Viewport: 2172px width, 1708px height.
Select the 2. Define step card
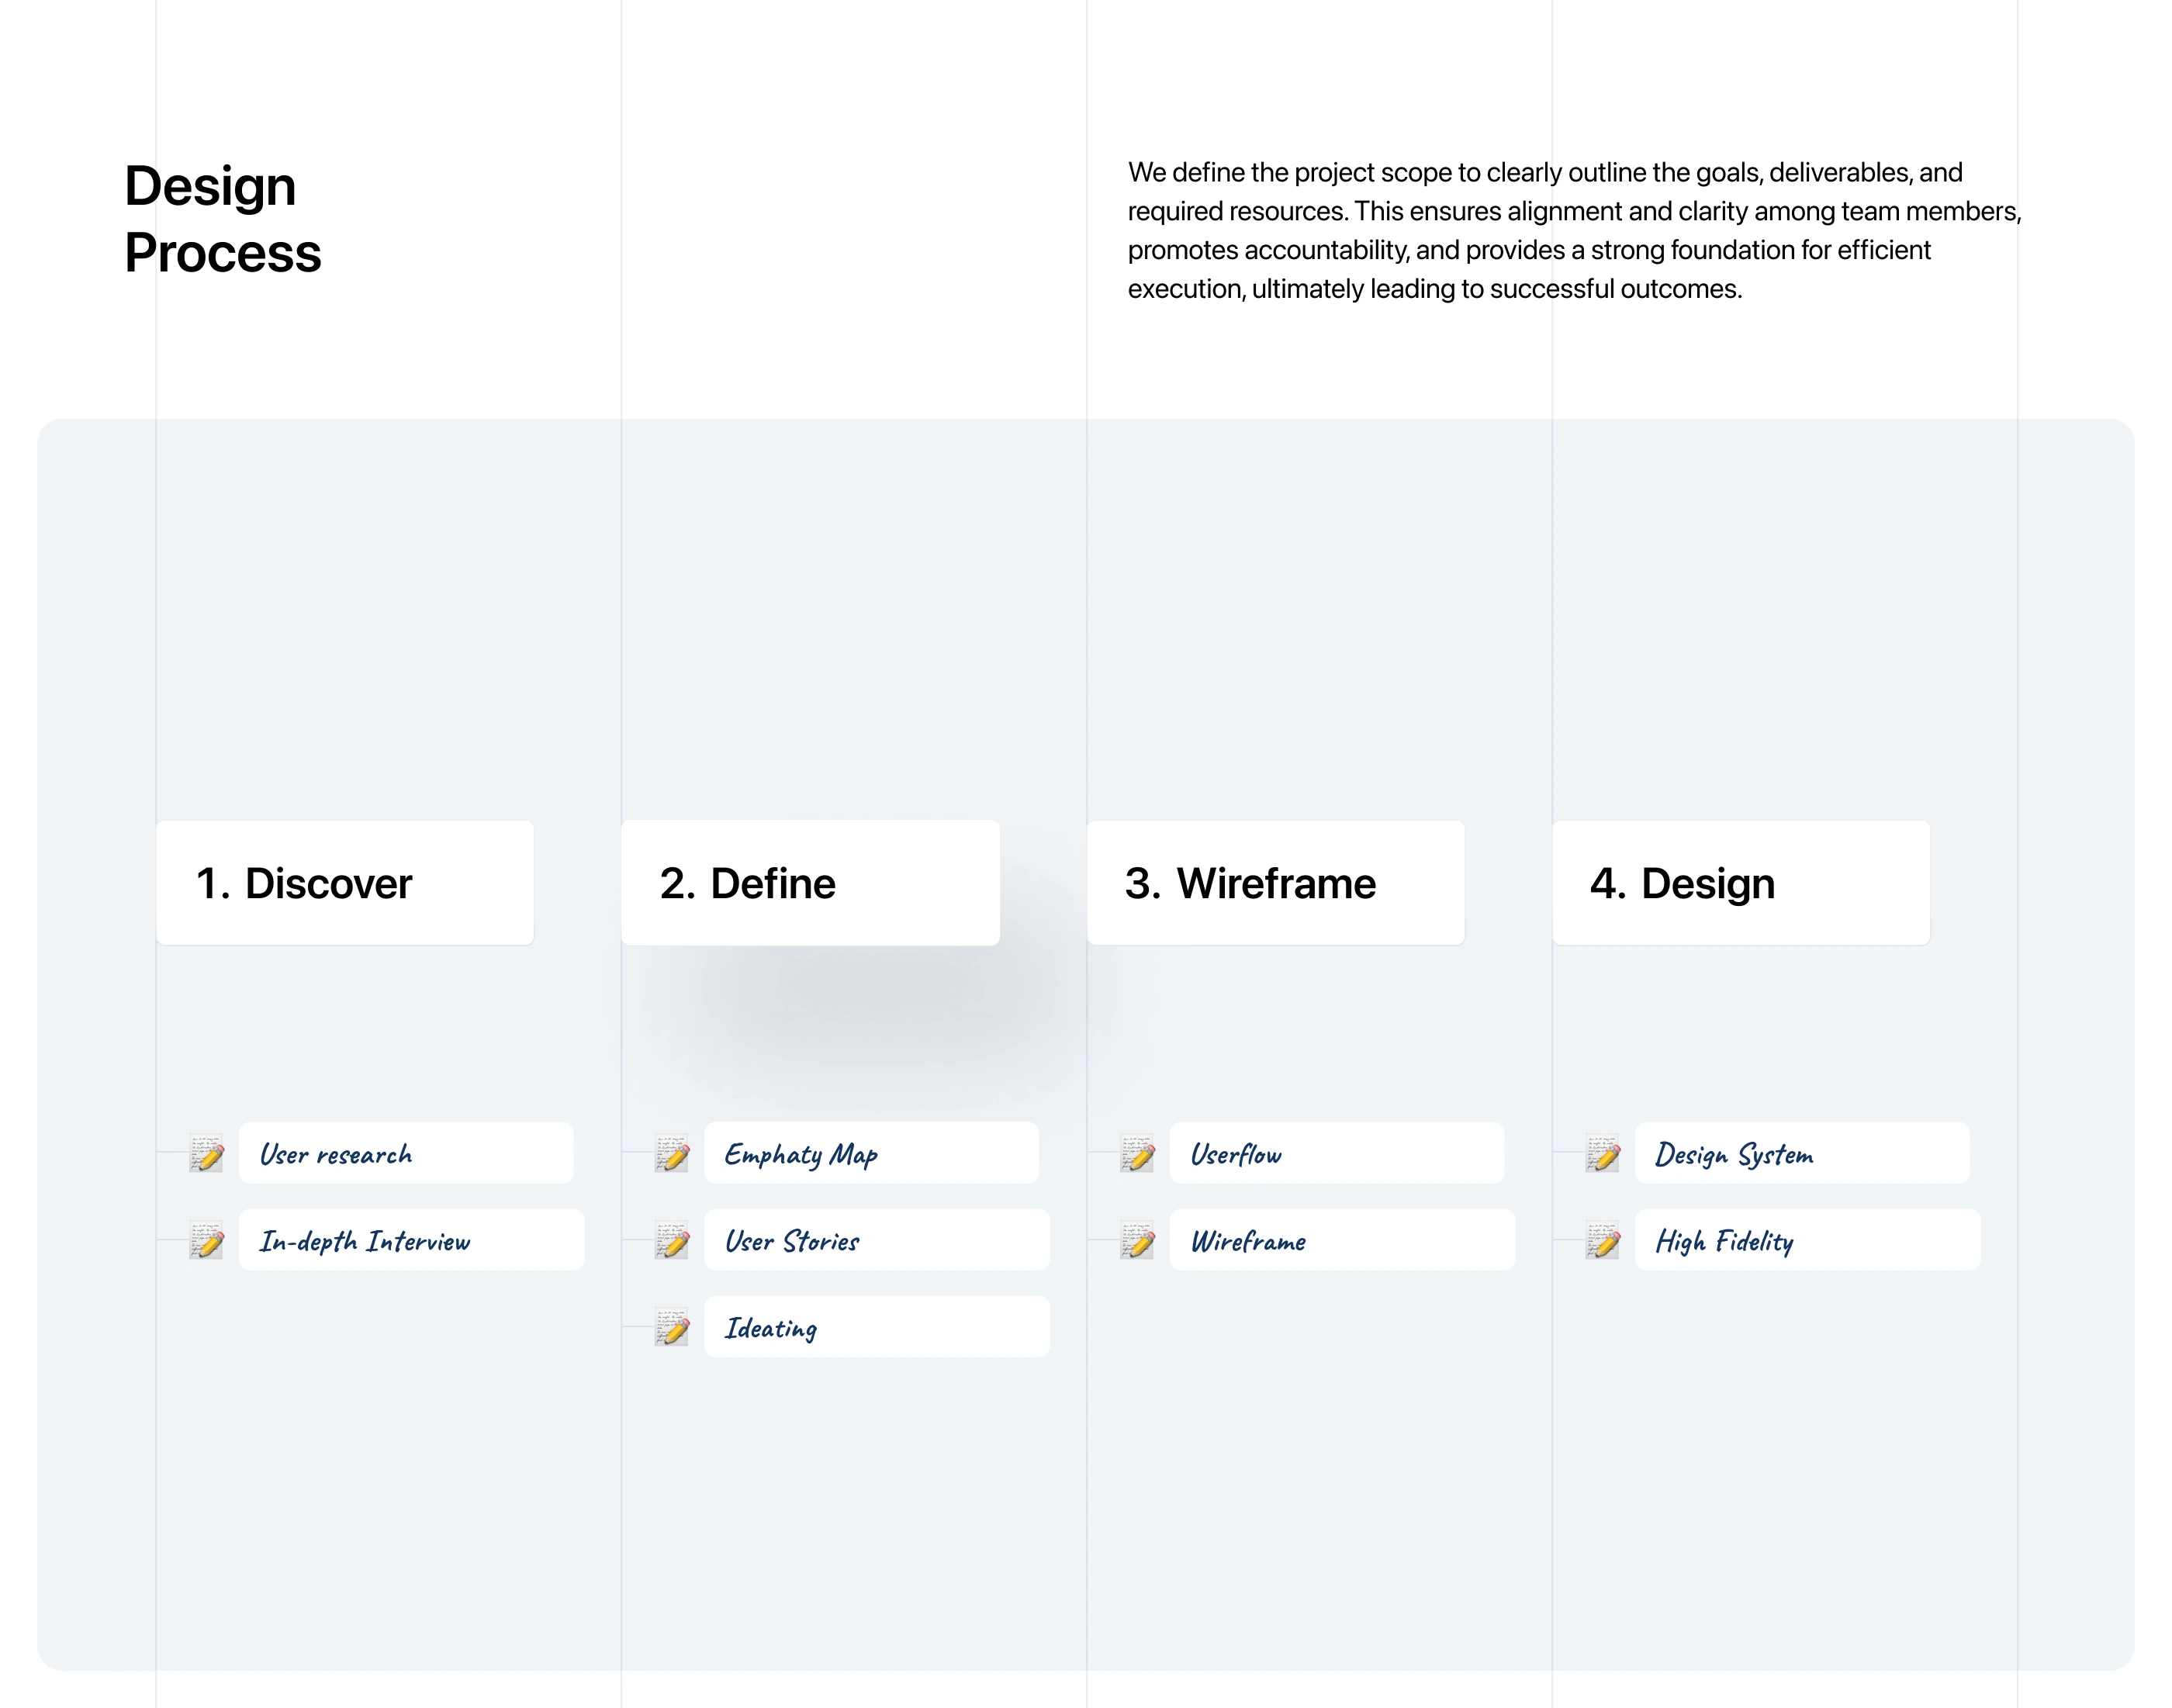pos(810,883)
